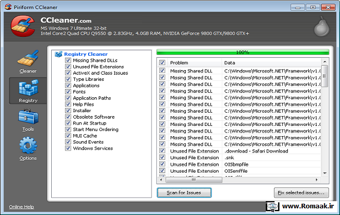The image size is (340, 215).
Task: Toggle the Installer checkbox
Action: [68, 111]
